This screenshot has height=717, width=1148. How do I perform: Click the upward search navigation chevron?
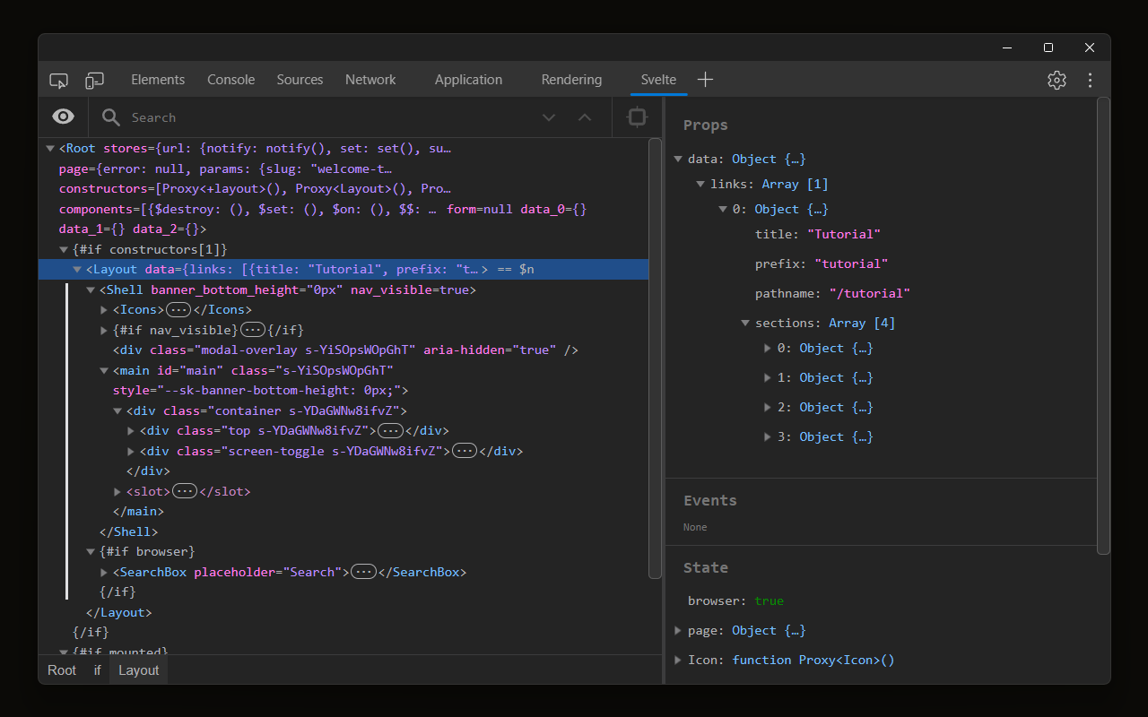584,117
